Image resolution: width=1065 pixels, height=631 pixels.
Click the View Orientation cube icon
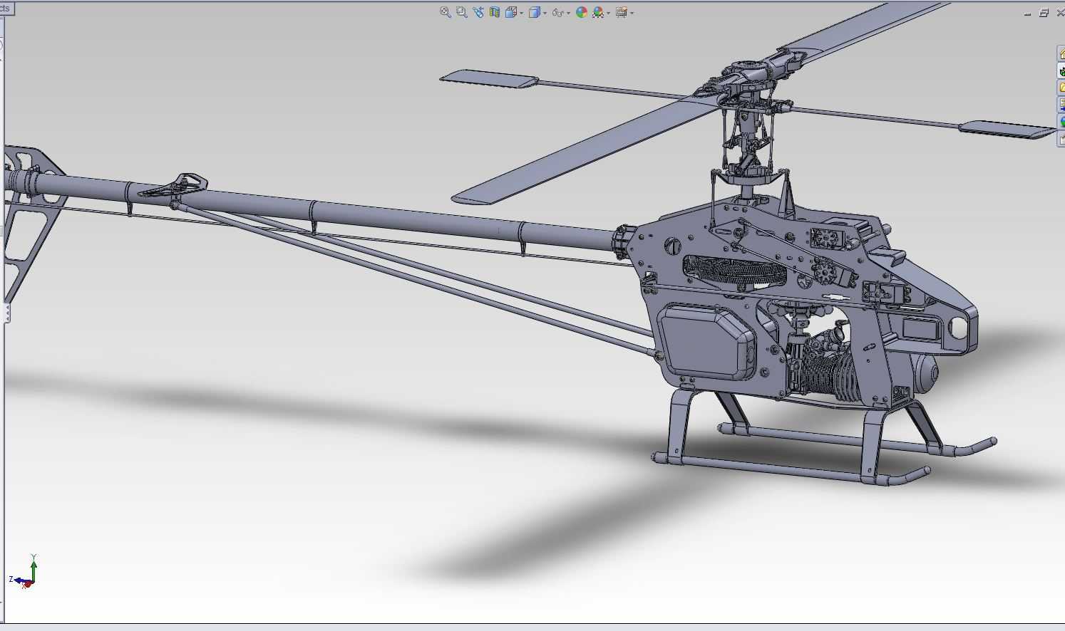[x=510, y=12]
